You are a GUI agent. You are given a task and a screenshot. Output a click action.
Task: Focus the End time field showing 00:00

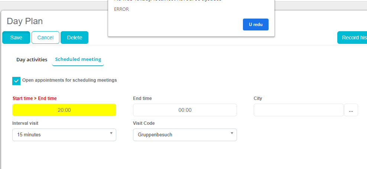pos(185,110)
